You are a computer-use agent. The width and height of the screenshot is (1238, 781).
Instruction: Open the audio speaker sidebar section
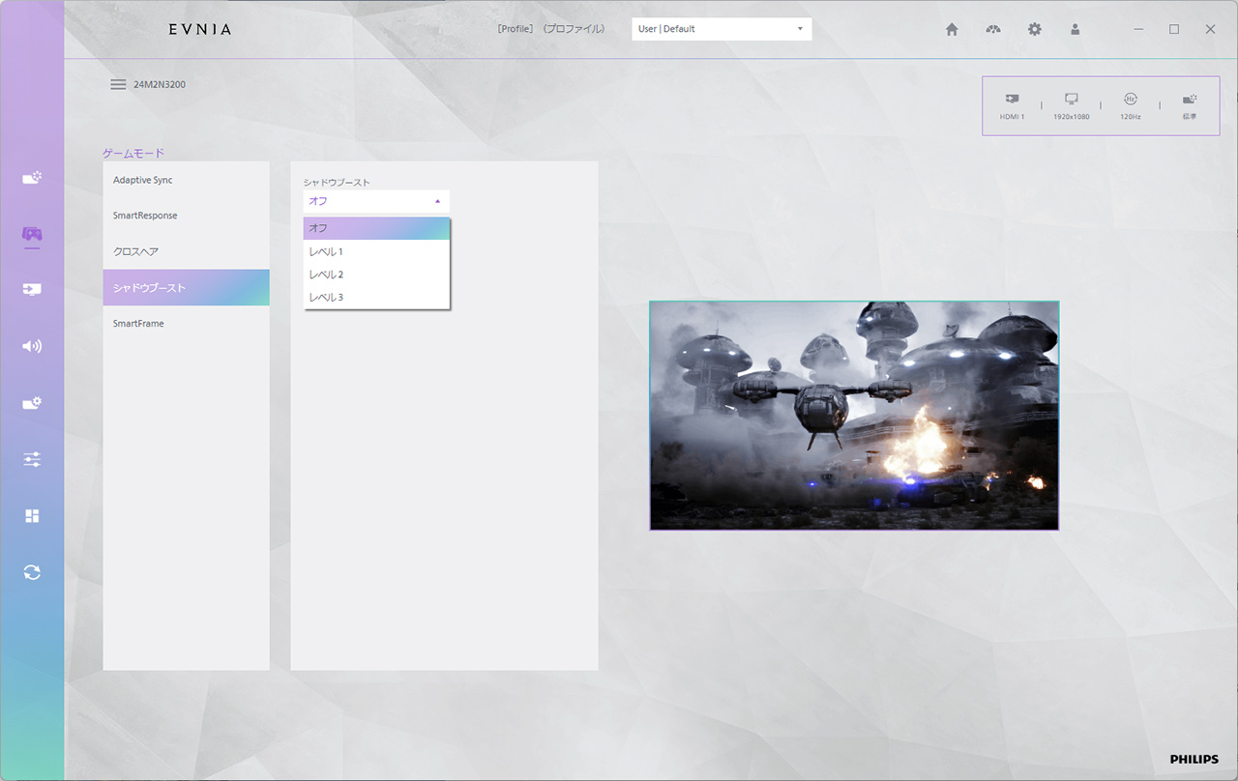pos(32,346)
